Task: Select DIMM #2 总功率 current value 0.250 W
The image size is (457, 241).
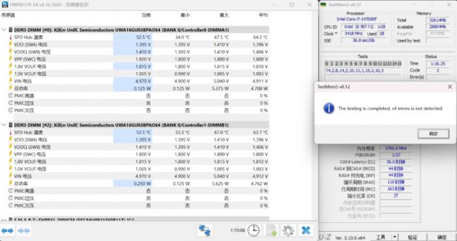Action: click(142, 184)
